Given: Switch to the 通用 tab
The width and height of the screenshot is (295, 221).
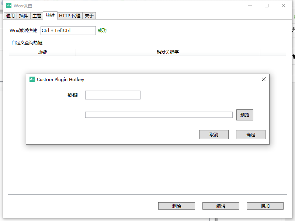Looking at the screenshot, I should pyautogui.click(x=10, y=15).
